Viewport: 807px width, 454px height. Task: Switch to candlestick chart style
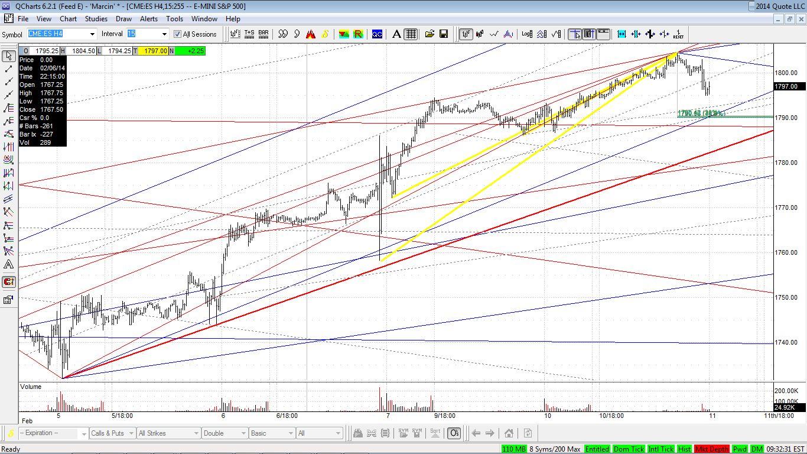pos(480,34)
